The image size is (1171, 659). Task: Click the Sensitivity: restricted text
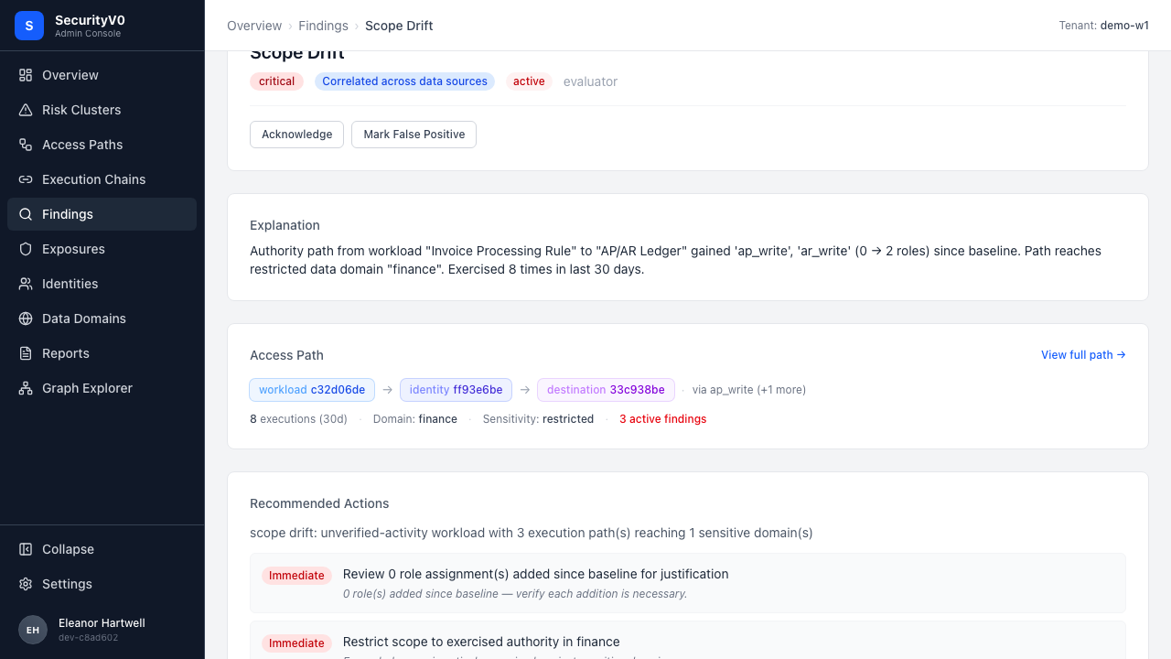tap(538, 419)
